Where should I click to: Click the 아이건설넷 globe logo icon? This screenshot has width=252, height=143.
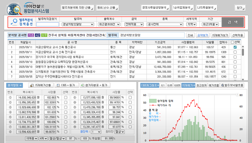click(x=14, y=9)
